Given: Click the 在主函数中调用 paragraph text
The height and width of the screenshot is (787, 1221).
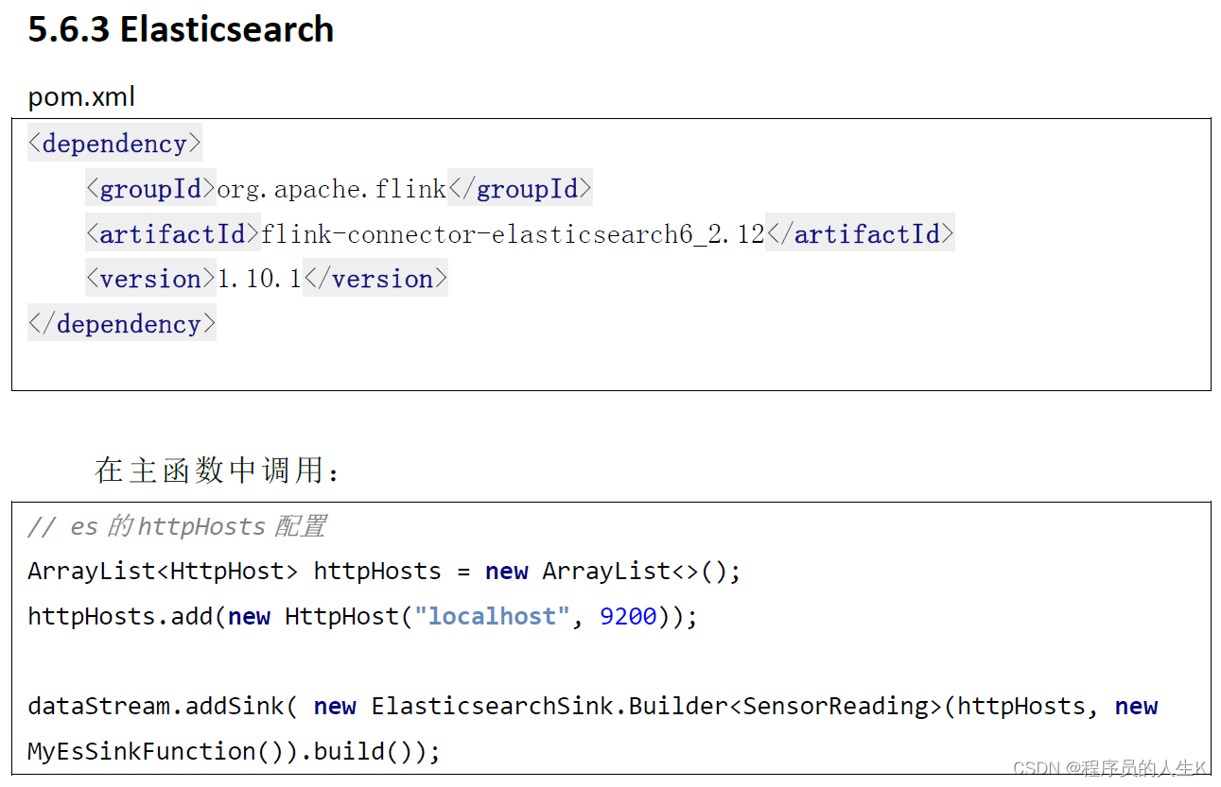Looking at the screenshot, I should coord(217,470).
